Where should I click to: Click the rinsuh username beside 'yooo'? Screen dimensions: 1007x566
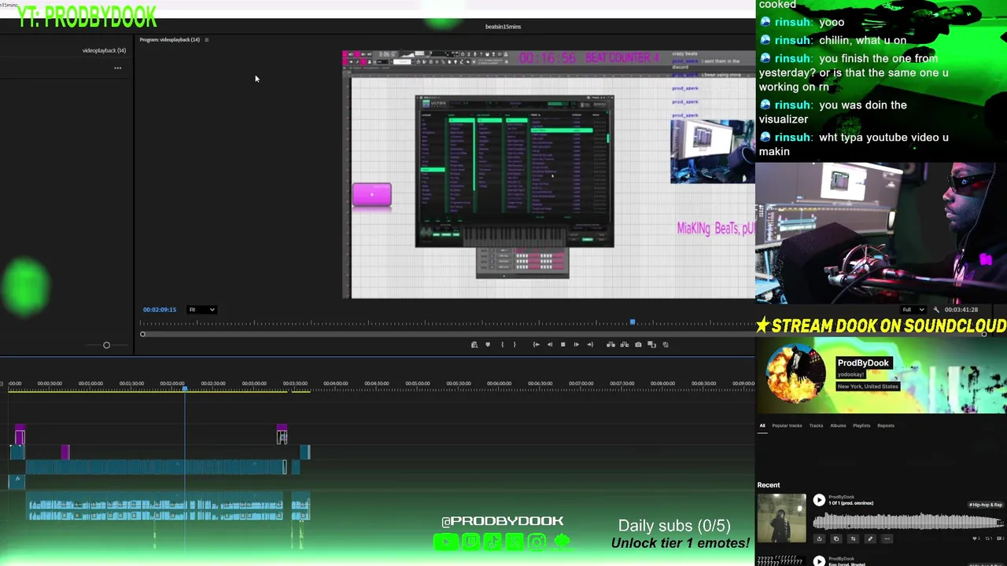tap(792, 22)
